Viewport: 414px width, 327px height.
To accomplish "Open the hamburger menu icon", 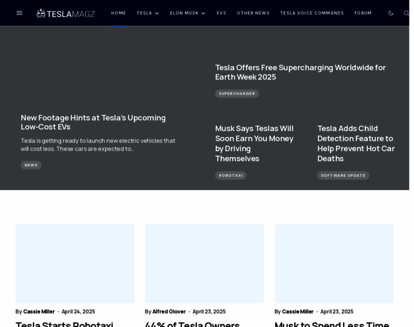I will click(19, 13).
